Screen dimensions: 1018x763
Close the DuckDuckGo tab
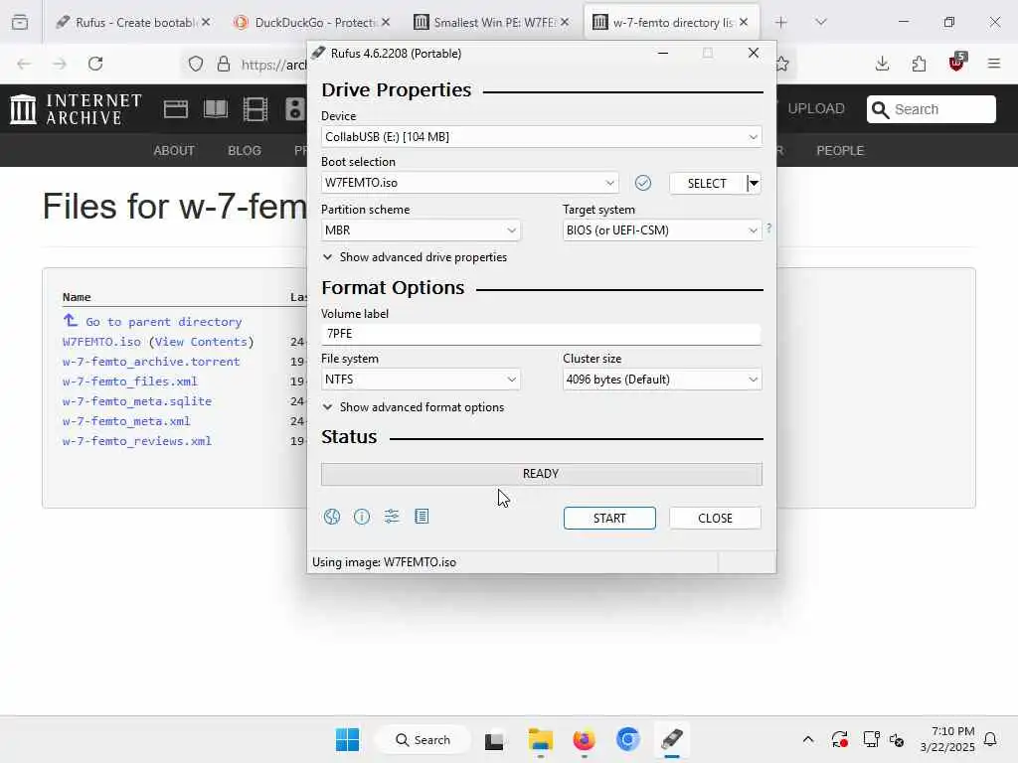pyautogui.click(x=386, y=22)
